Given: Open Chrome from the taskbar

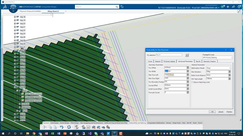Looking at the screenshot, I should coord(34,133).
